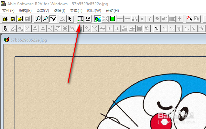This screenshot has width=206, height=129.
Task: Click the line ID= assignment icon
Action: (110, 29)
